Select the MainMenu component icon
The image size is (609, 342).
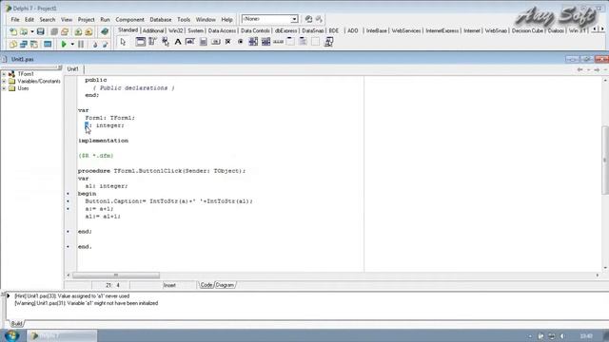point(152,42)
